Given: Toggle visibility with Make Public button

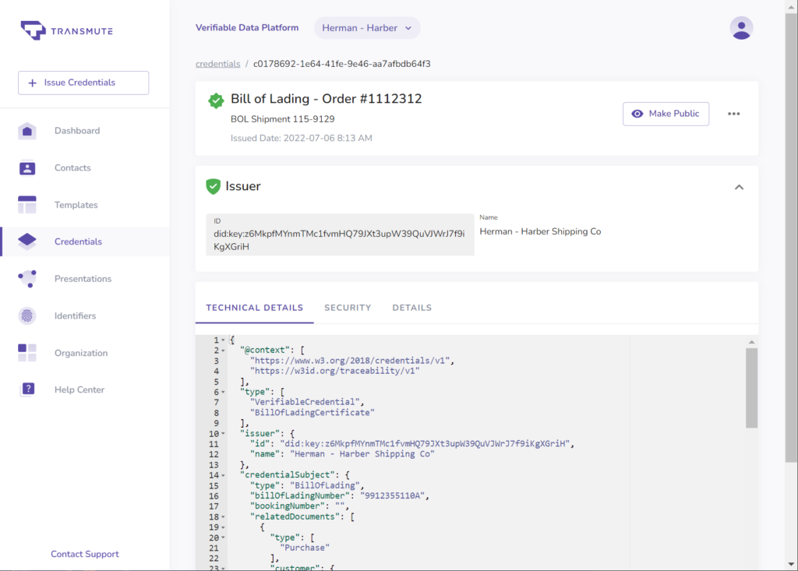Looking at the screenshot, I should click(x=666, y=114).
